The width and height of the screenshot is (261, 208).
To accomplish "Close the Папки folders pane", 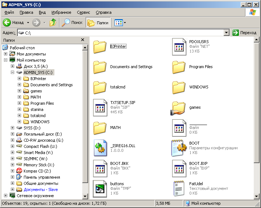I will click(83, 40).
